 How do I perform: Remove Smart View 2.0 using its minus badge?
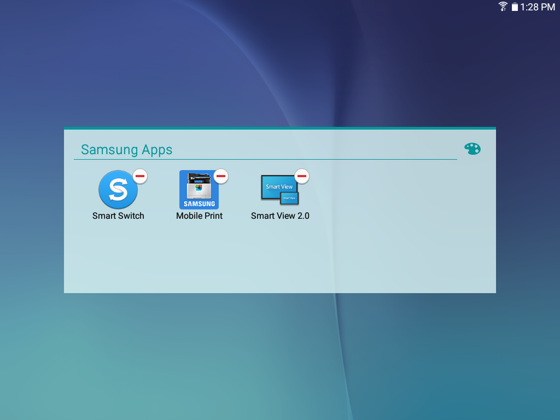coord(302,176)
